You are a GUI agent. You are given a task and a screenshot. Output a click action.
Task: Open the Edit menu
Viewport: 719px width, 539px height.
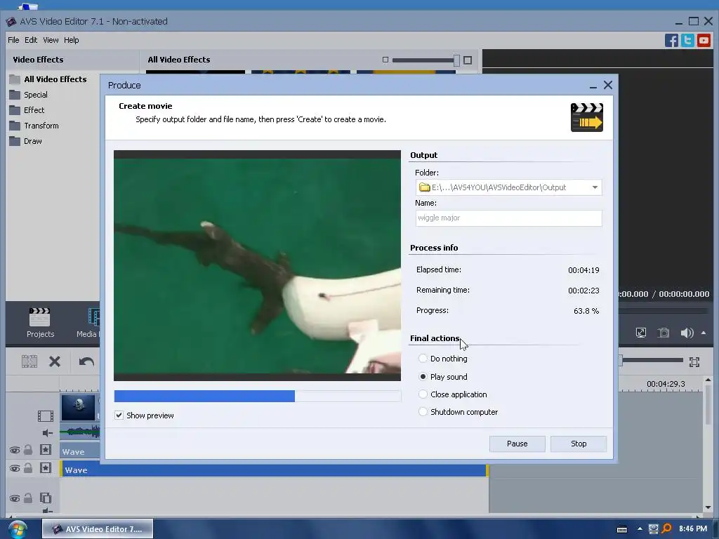pos(31,40)
